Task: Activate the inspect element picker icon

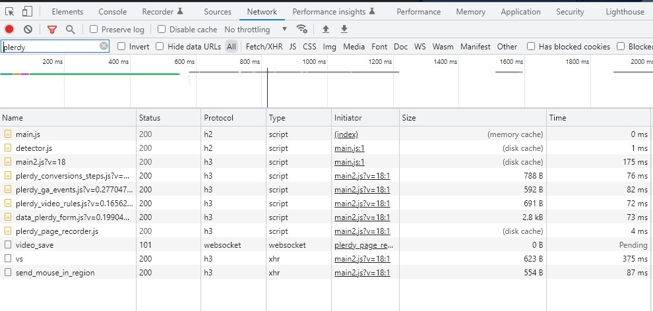Action: point(10,12)
